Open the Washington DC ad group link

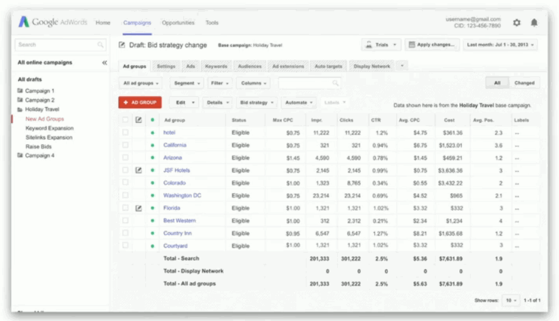[x=182, y=196]
